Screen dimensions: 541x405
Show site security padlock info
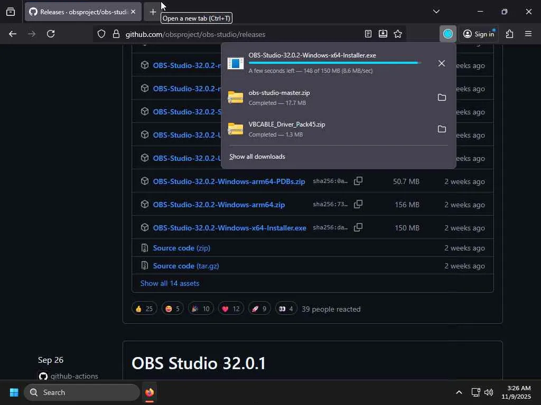coord(116,34)
